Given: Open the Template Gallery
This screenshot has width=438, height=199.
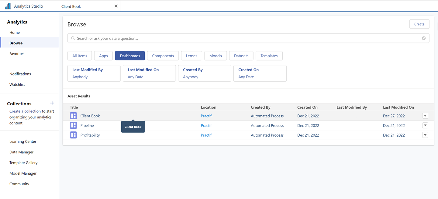Looking at the screenshot, I should tap(23, 162).
